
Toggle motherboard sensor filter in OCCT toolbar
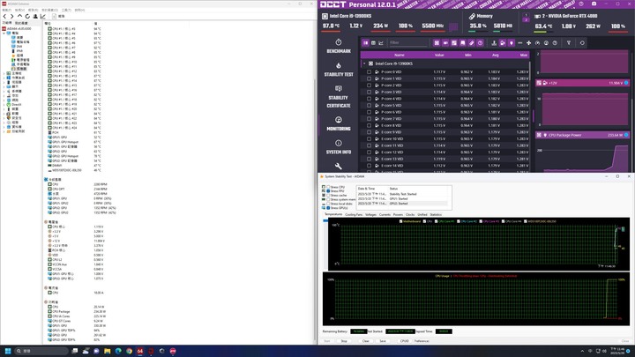tap(454, 43)
